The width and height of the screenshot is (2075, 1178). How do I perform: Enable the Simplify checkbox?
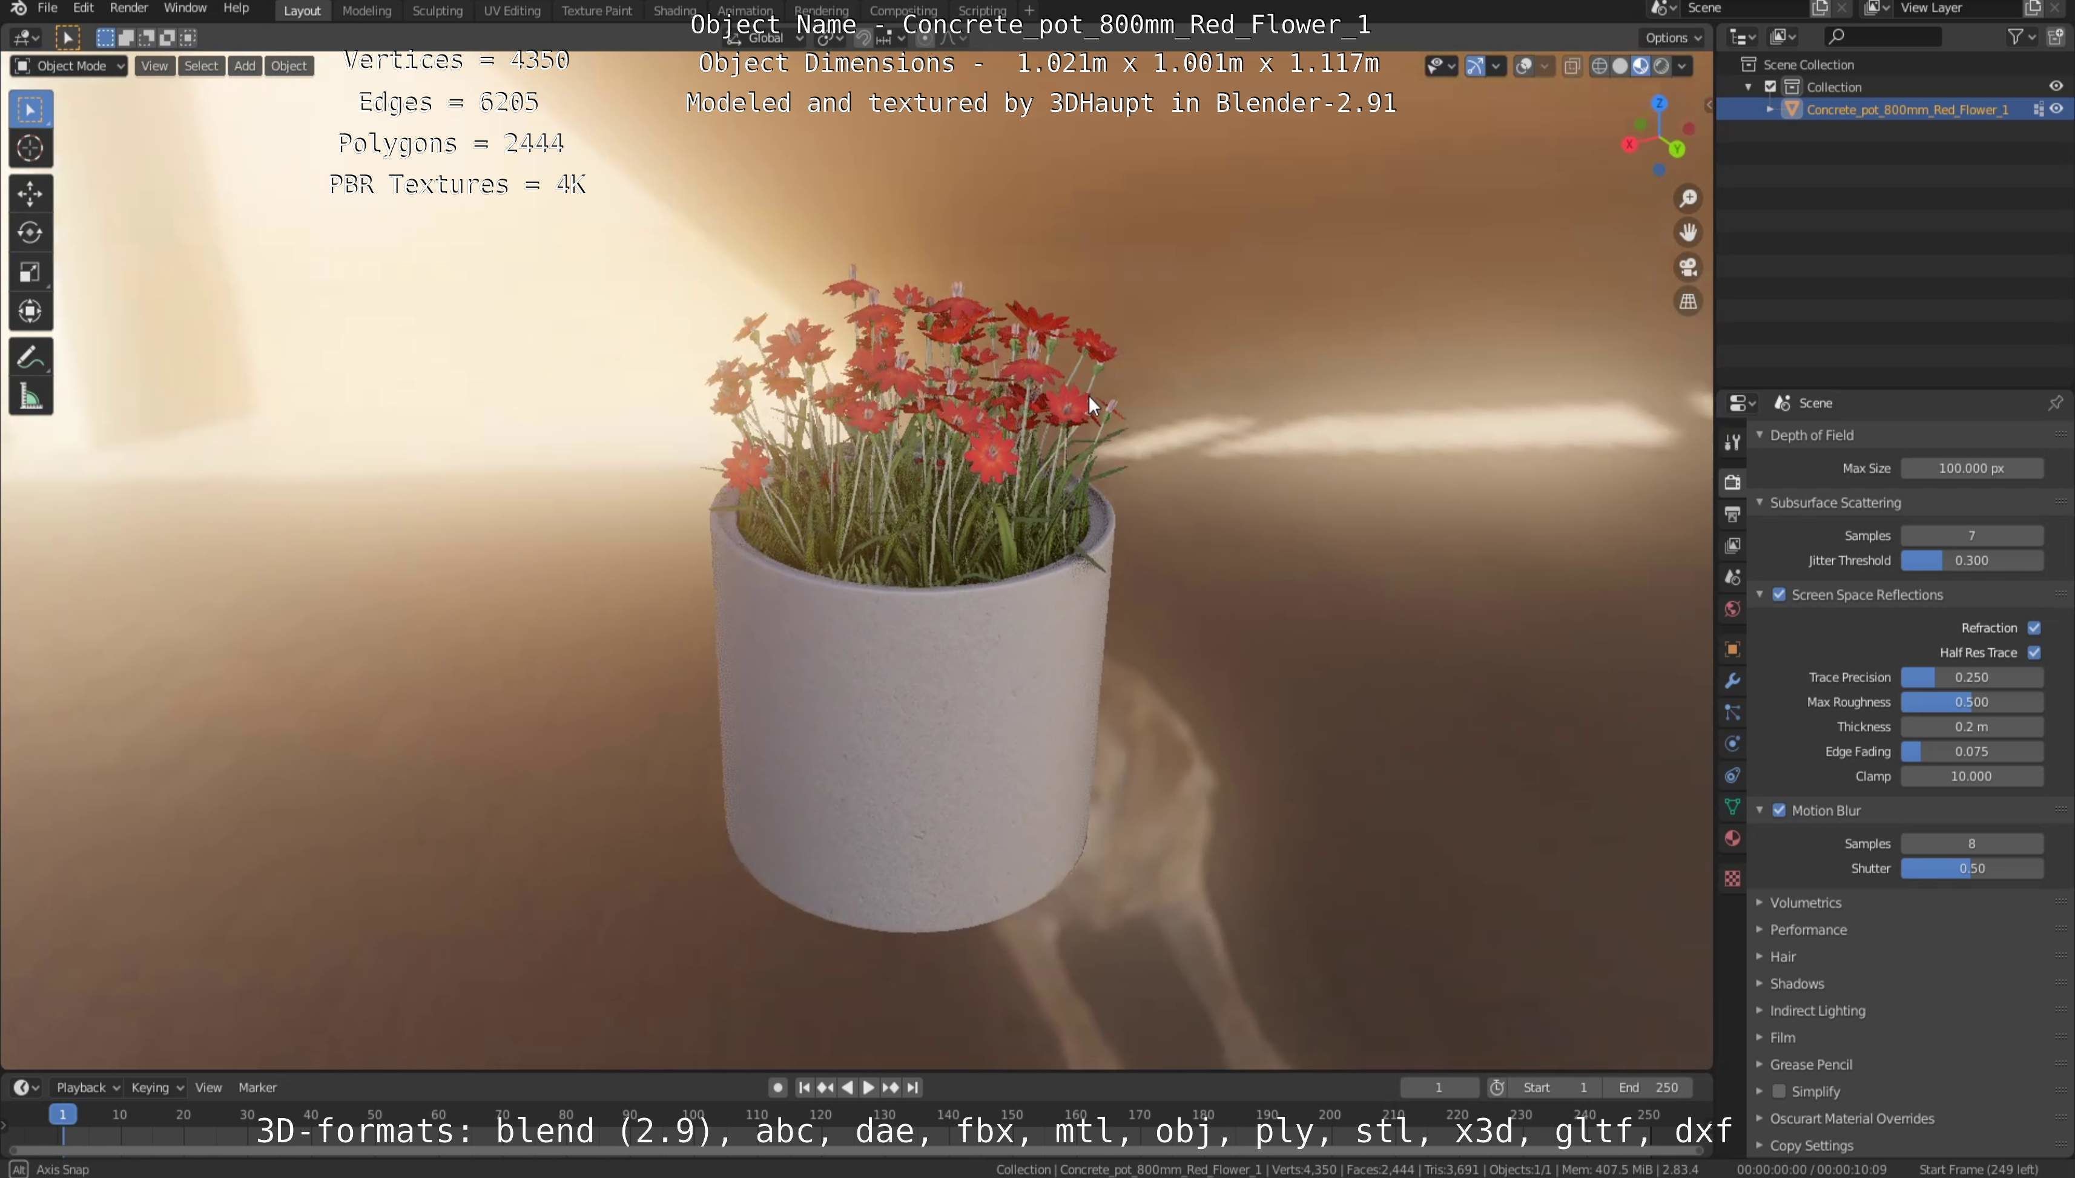click(1779, 1091)
